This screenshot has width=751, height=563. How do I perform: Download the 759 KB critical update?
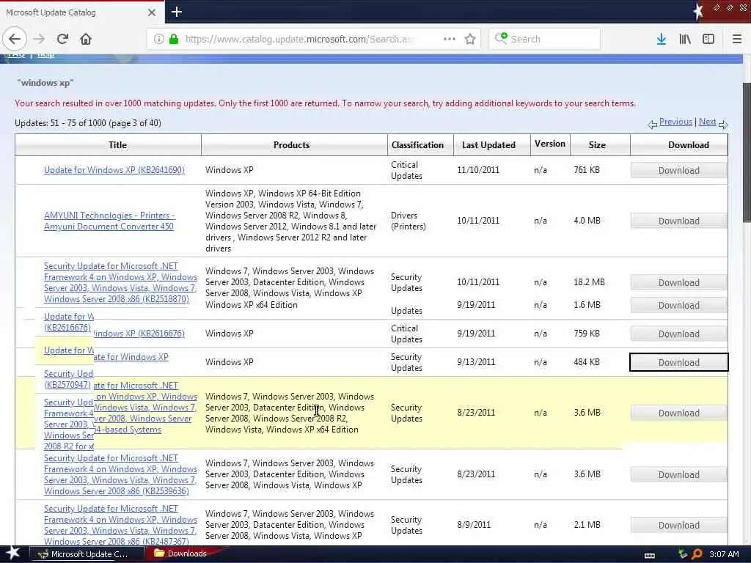[x=678, y=334]
